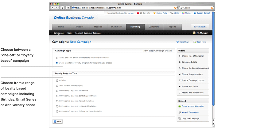Open the Lists submenu item

click(x=69, y=33)
